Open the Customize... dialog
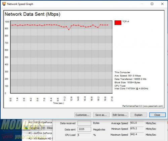This screenshot has width=168, height=141. pyautogui.click(x=83, y=115)
